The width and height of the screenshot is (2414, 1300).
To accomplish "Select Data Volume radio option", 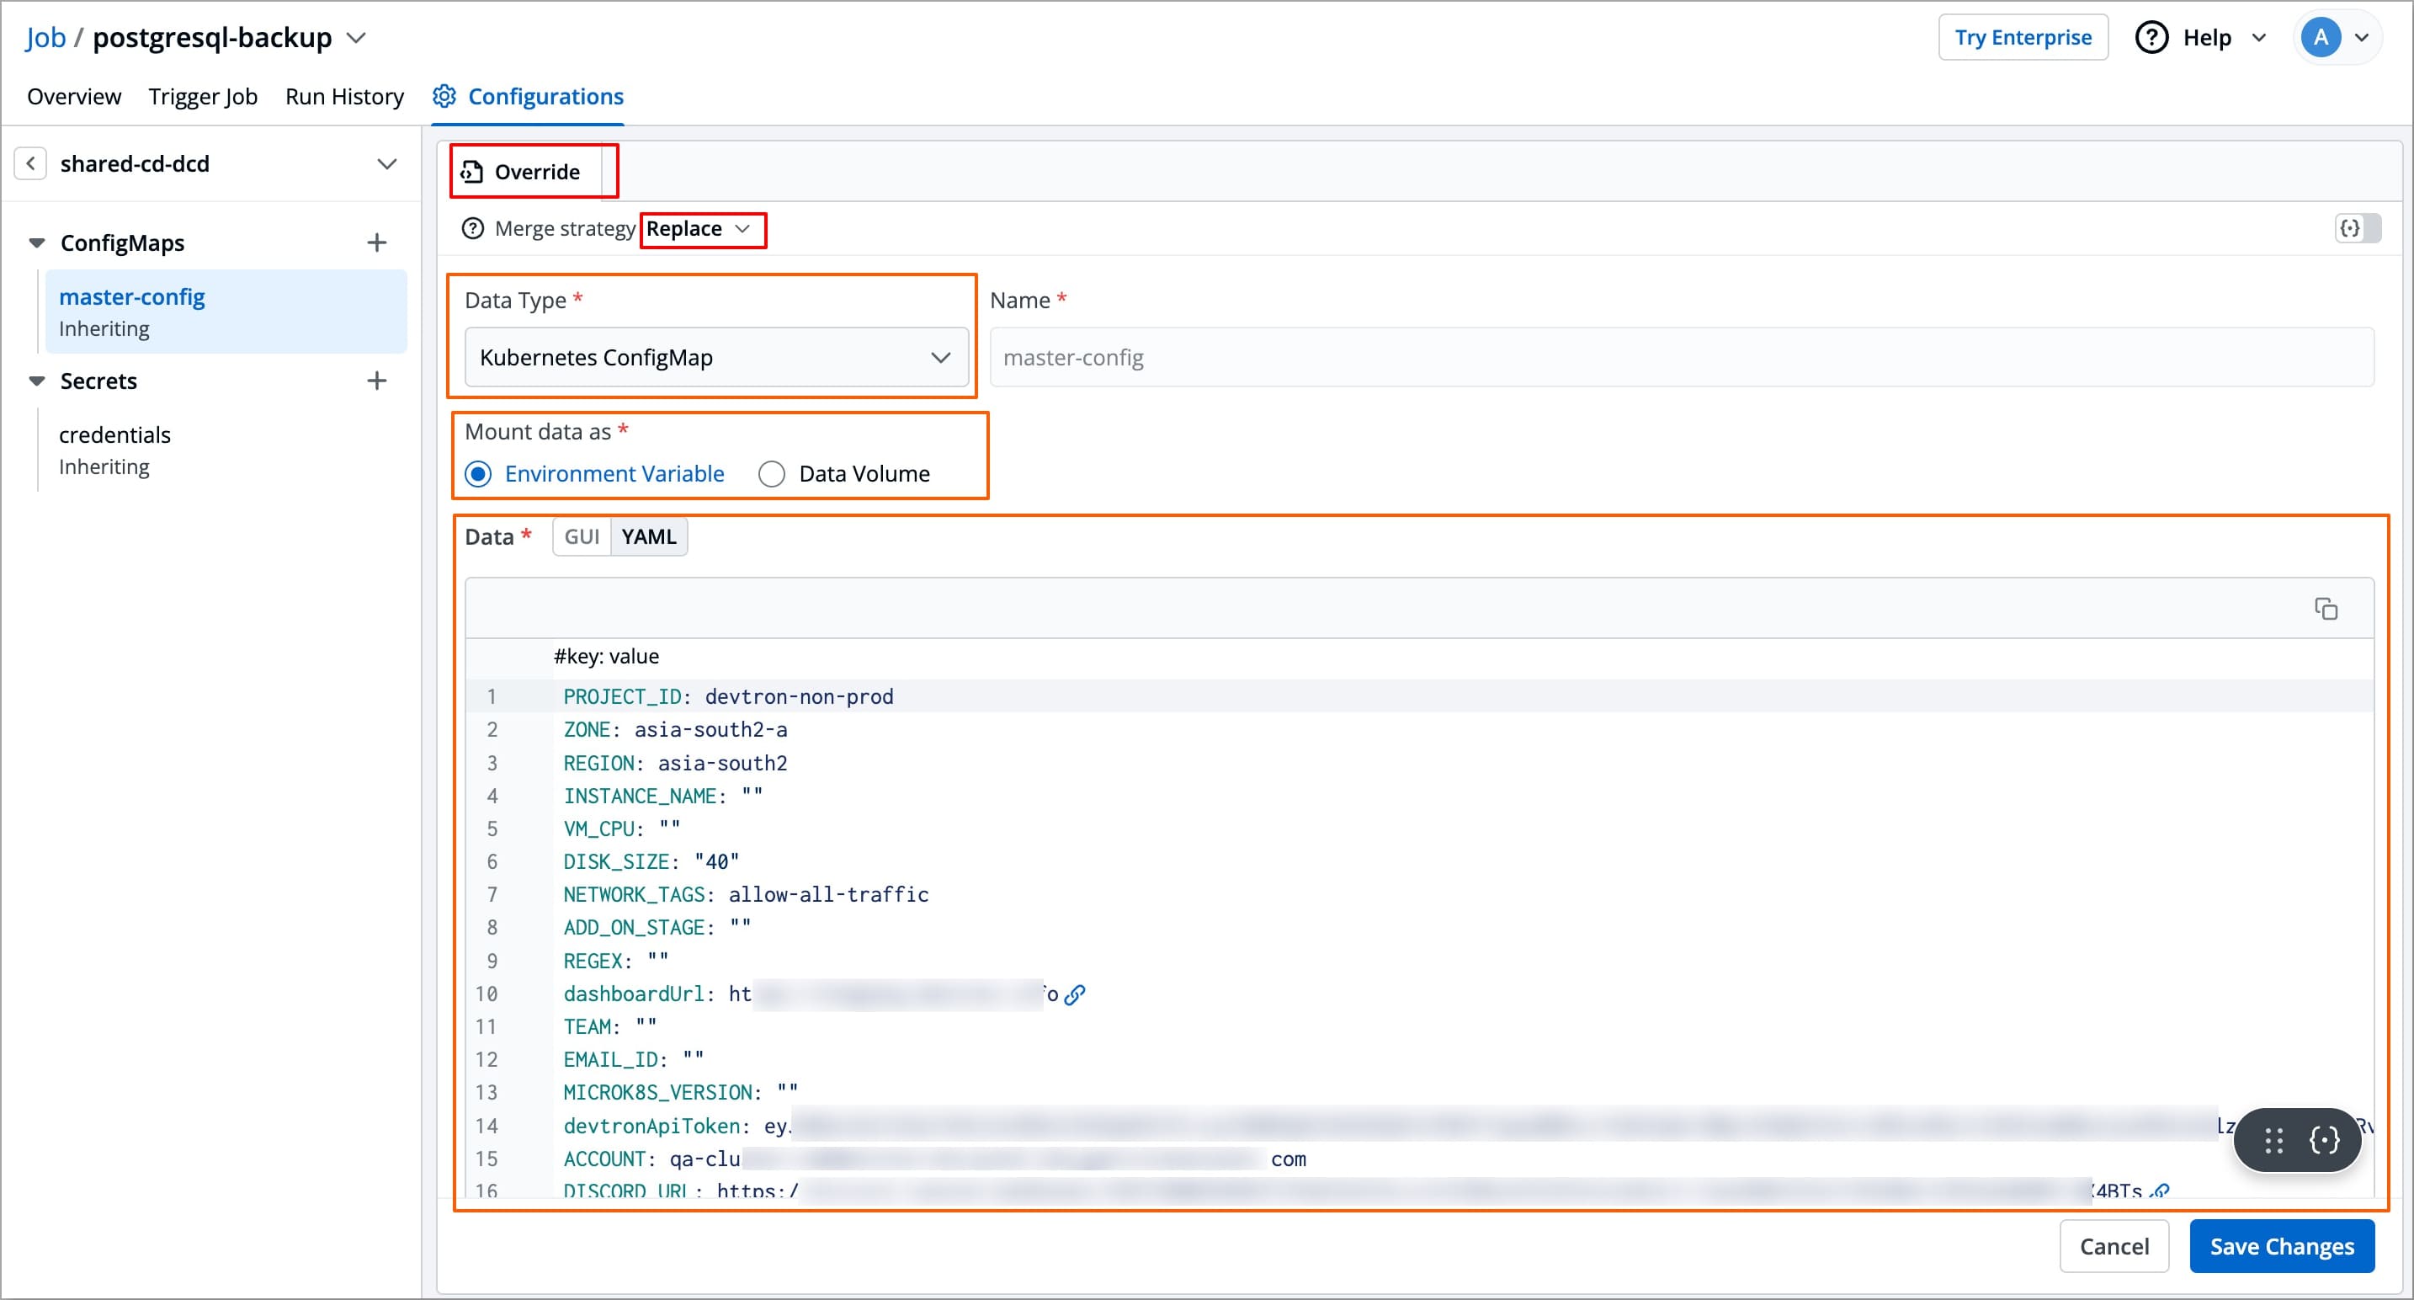I will coord(771,474).
